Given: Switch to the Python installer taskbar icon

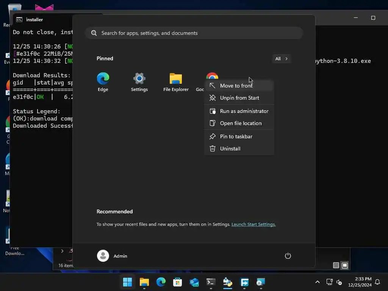Looking at the screenshot, I should [x=228, y=282].
